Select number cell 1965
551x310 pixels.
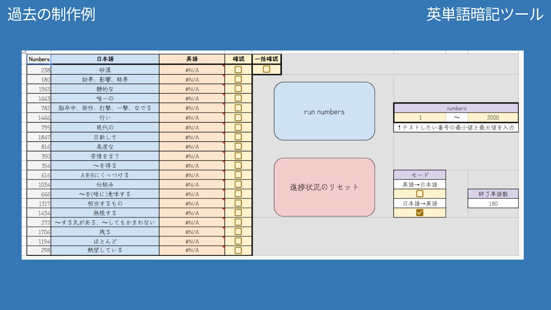point(39,89)
